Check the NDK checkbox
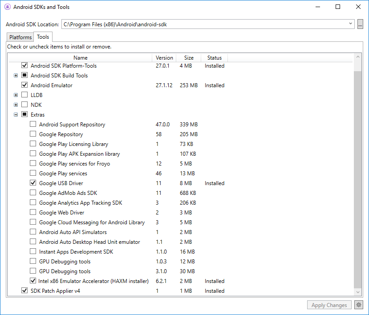This screenshot has width=369, height=315. click(24, 104)
